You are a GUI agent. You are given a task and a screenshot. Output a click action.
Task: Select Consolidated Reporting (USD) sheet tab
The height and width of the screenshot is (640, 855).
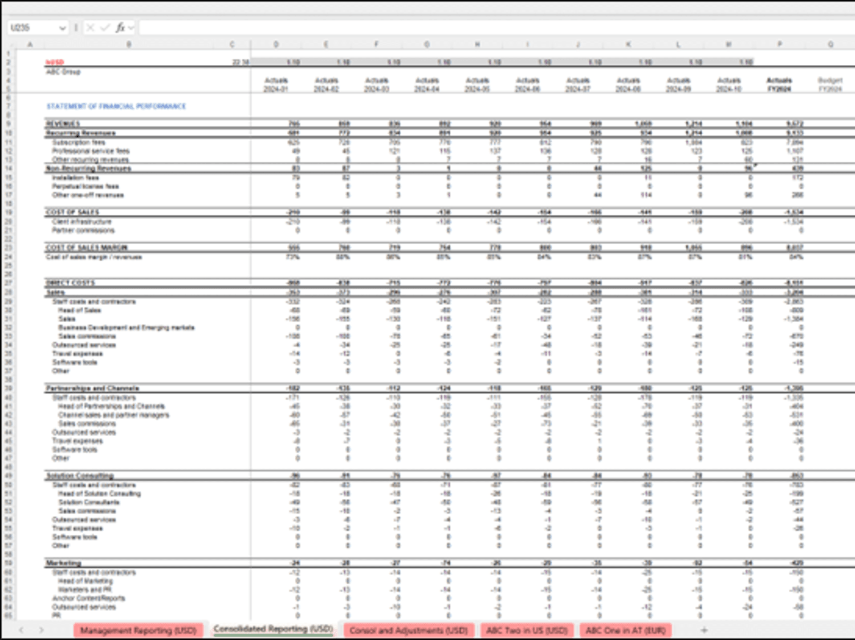(x=273, y=629)
